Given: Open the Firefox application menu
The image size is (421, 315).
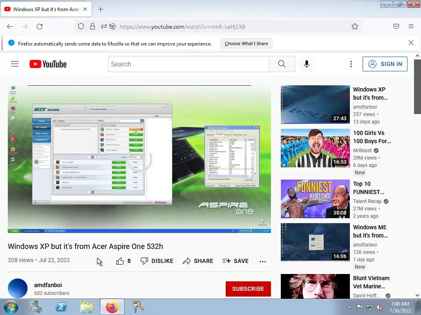Looking at the screenshot, I should coord(411,26).
